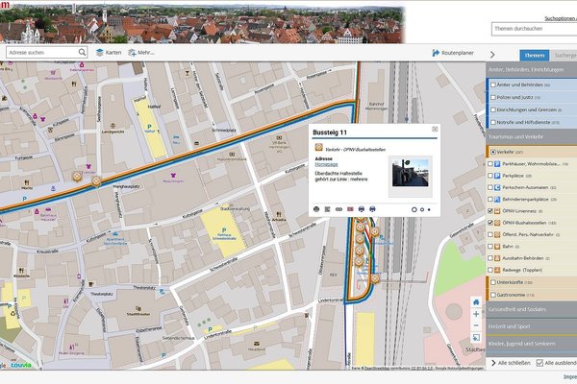Click the ÖPNV-Liniennetz bus icon in the panel
The image size is (577, 384).
(497, 211)
